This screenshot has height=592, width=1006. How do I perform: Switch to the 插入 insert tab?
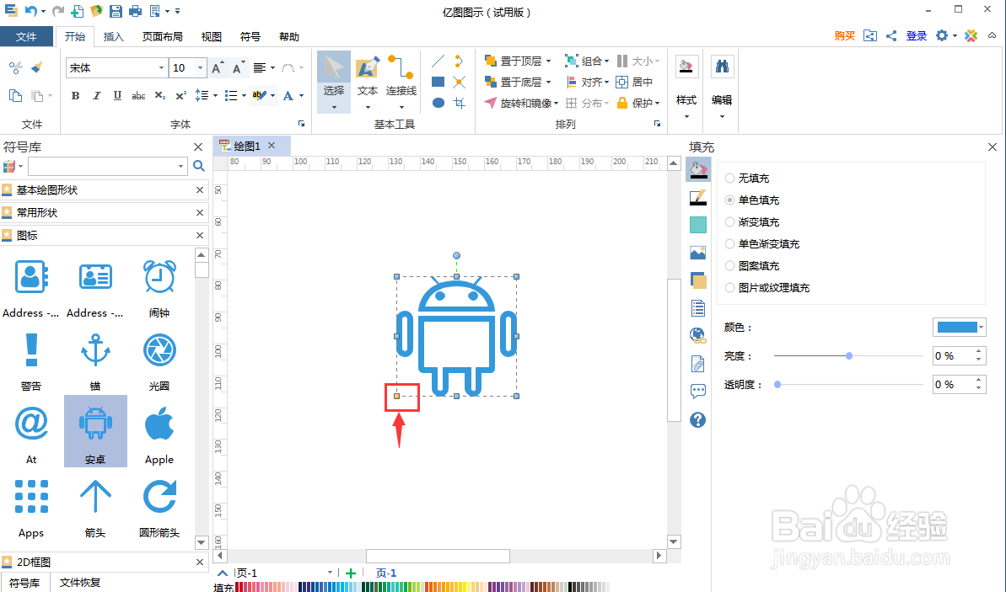pos(114,36)
